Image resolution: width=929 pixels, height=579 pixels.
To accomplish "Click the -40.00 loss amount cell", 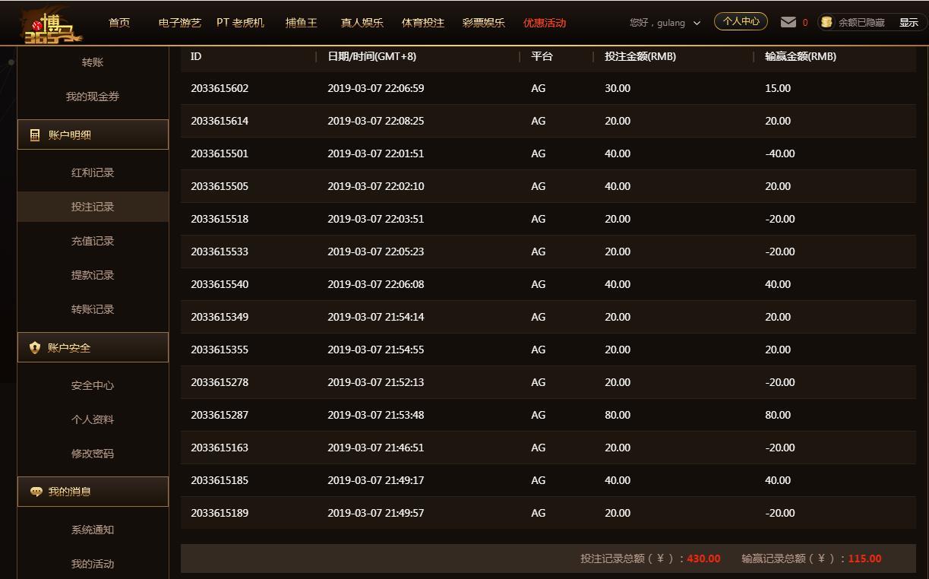I will tap(780, 153).
